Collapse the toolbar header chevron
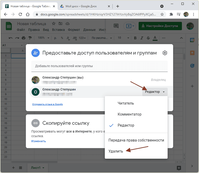This screenshot has width=199, height=173. coord(181,38)
